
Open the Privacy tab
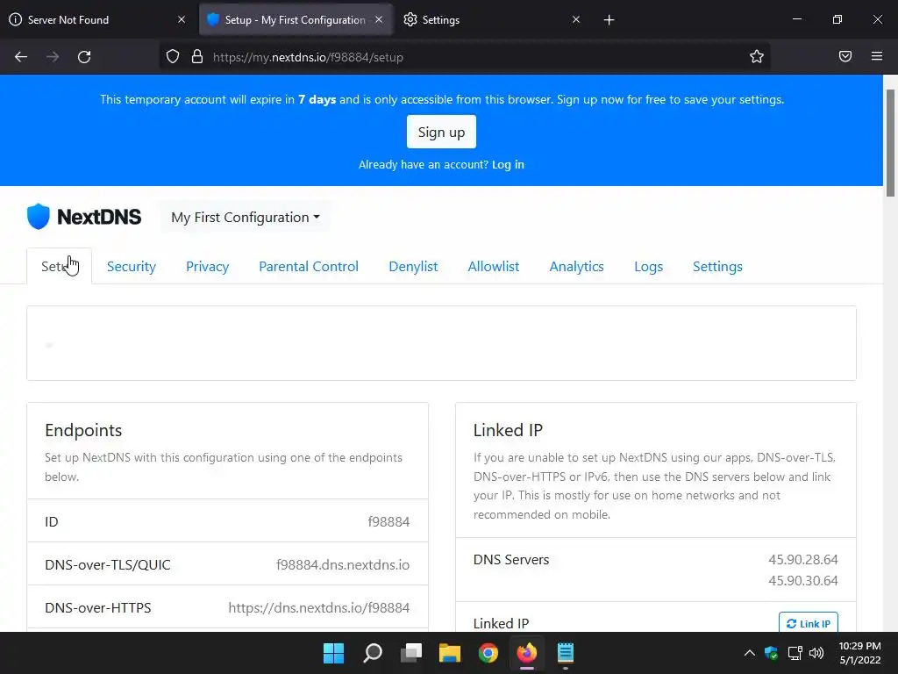point(207,267)
